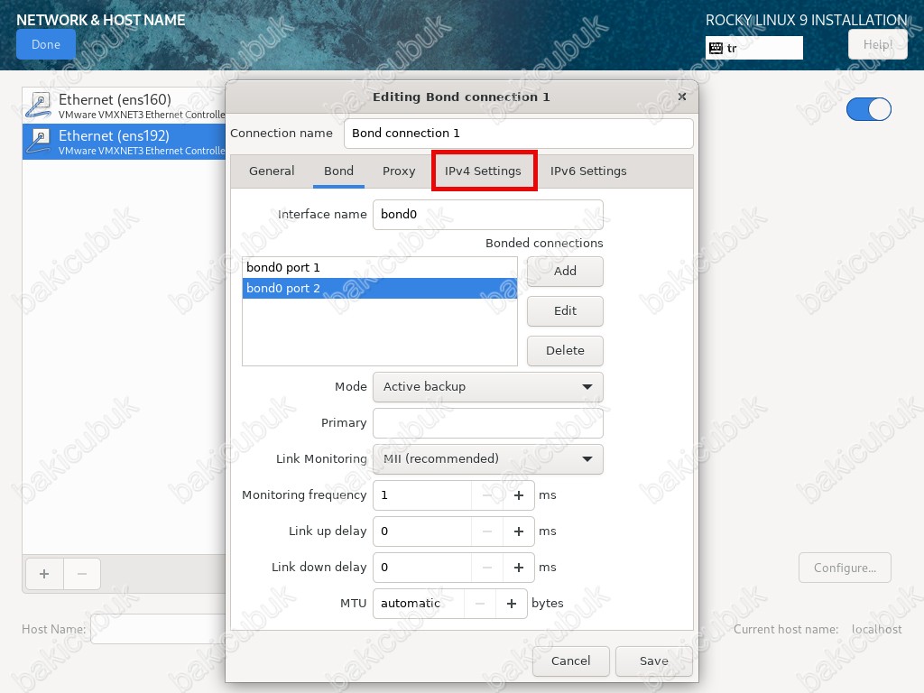This screenshot has width=924, height=693.
Task: Click the keyboard layout icon
Action: tap(716, 48)
